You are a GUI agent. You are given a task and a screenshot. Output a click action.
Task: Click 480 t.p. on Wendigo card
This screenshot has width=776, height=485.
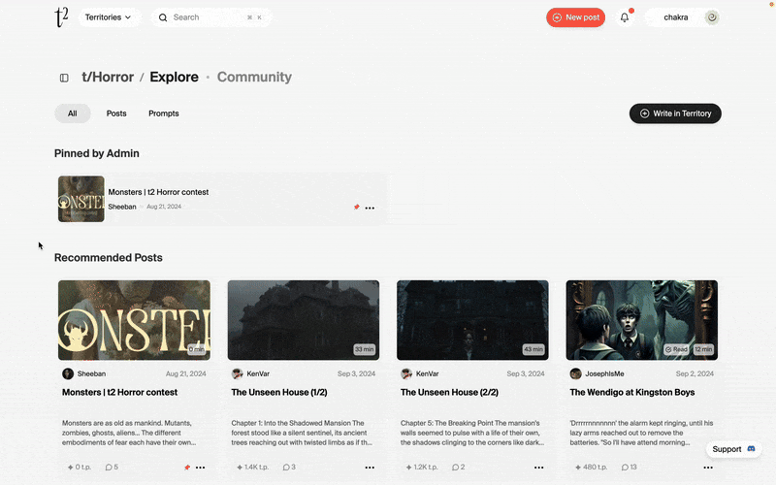pyautogui.click(x=591, y=468)
